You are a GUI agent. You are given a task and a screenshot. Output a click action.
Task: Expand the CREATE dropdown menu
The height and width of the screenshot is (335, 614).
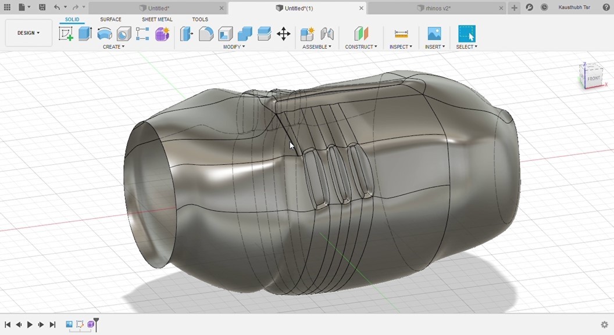pos(113,47)
